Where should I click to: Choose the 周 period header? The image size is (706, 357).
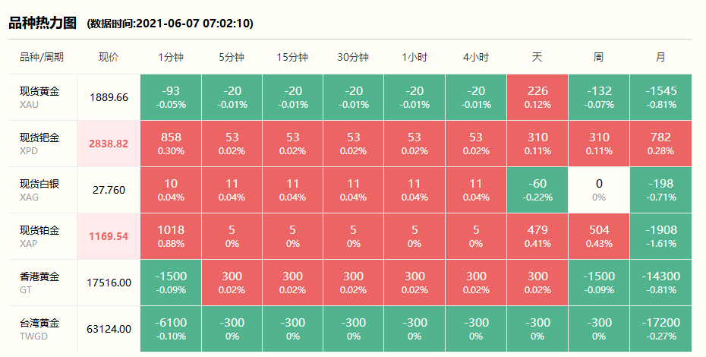(598, 57)
